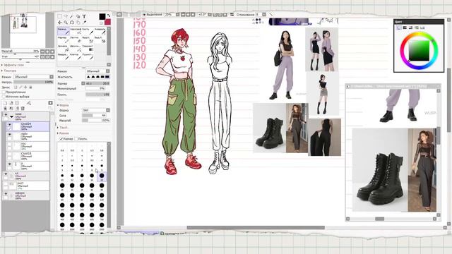Clear layer button beside trash icon
Viewport: 452px width, 254px height.
[x=17, y=108]
